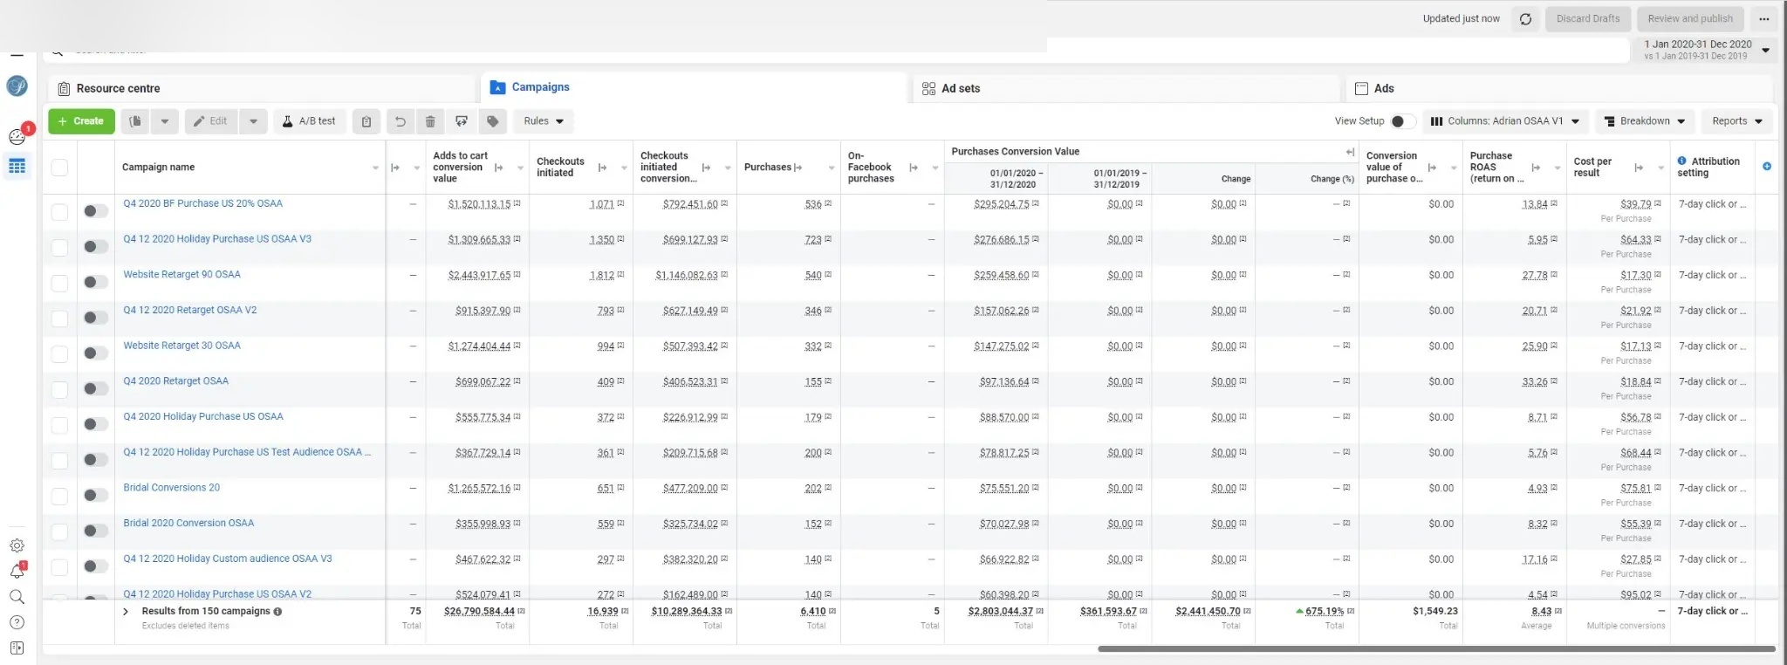Viewport: 1787px width, 665px height.
Task: Check the box for Bridal Conversions 20
Action: coord(59,496)
